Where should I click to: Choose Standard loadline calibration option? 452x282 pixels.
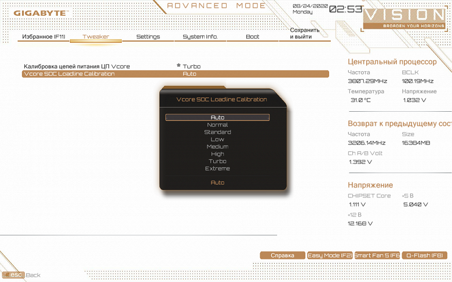click(217, 132)
